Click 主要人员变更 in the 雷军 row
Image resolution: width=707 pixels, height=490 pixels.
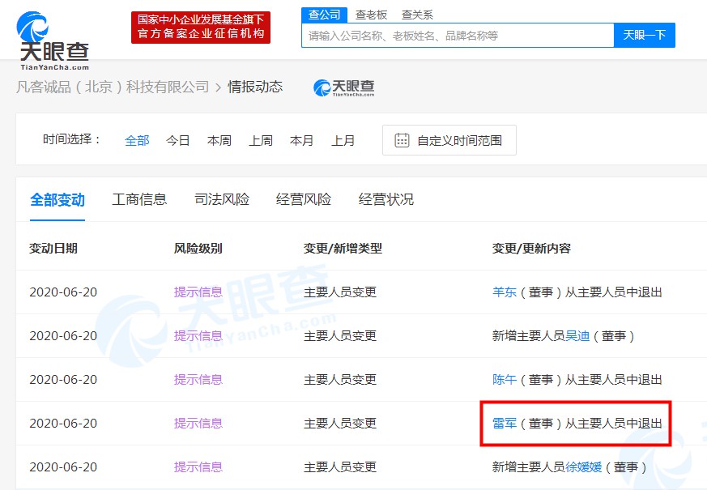340,424
